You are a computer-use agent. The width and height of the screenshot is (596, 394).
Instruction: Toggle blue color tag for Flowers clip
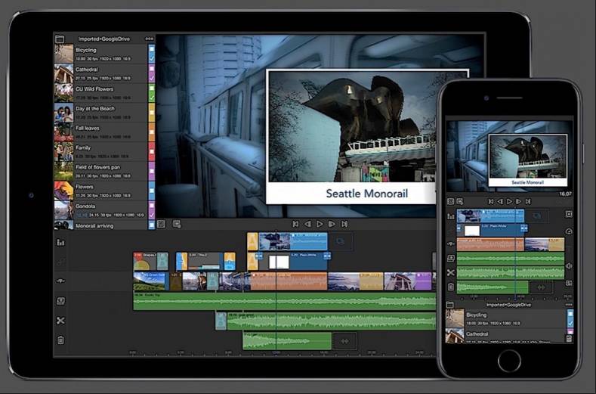click(152, 191)
